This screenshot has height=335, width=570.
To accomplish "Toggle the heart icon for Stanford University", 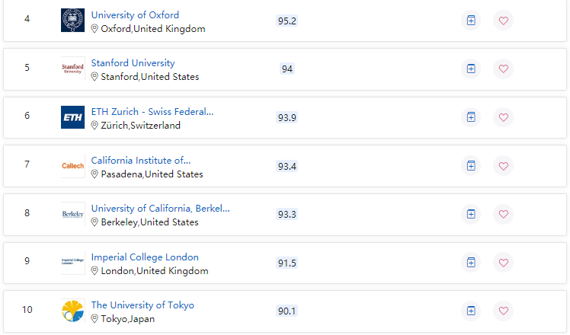I will coord(503,69).
